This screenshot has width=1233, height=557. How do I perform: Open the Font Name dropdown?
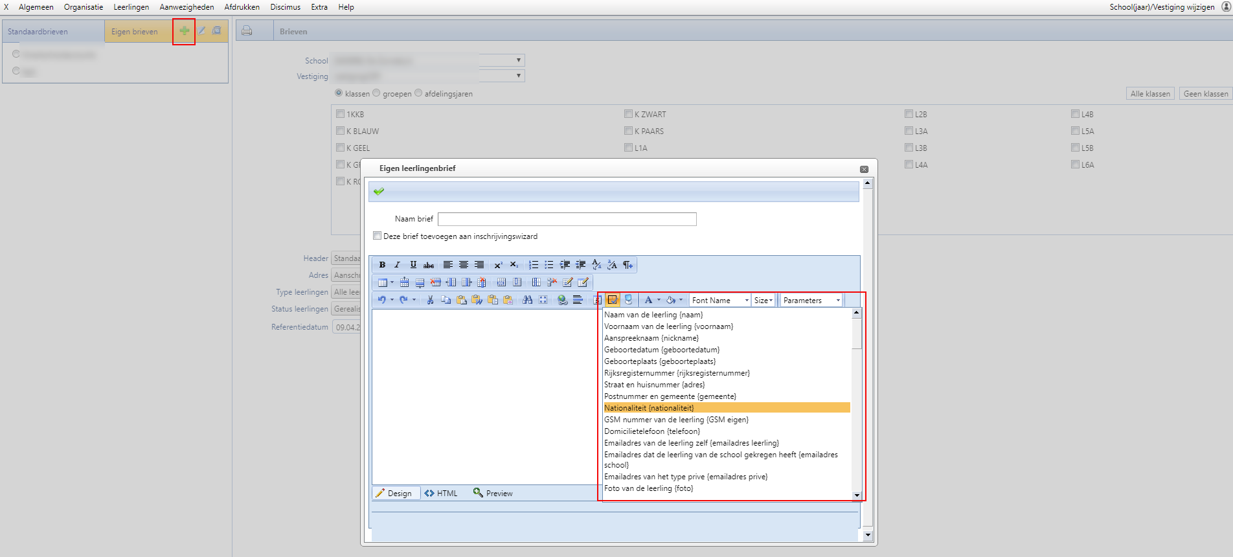pos(719,301)
